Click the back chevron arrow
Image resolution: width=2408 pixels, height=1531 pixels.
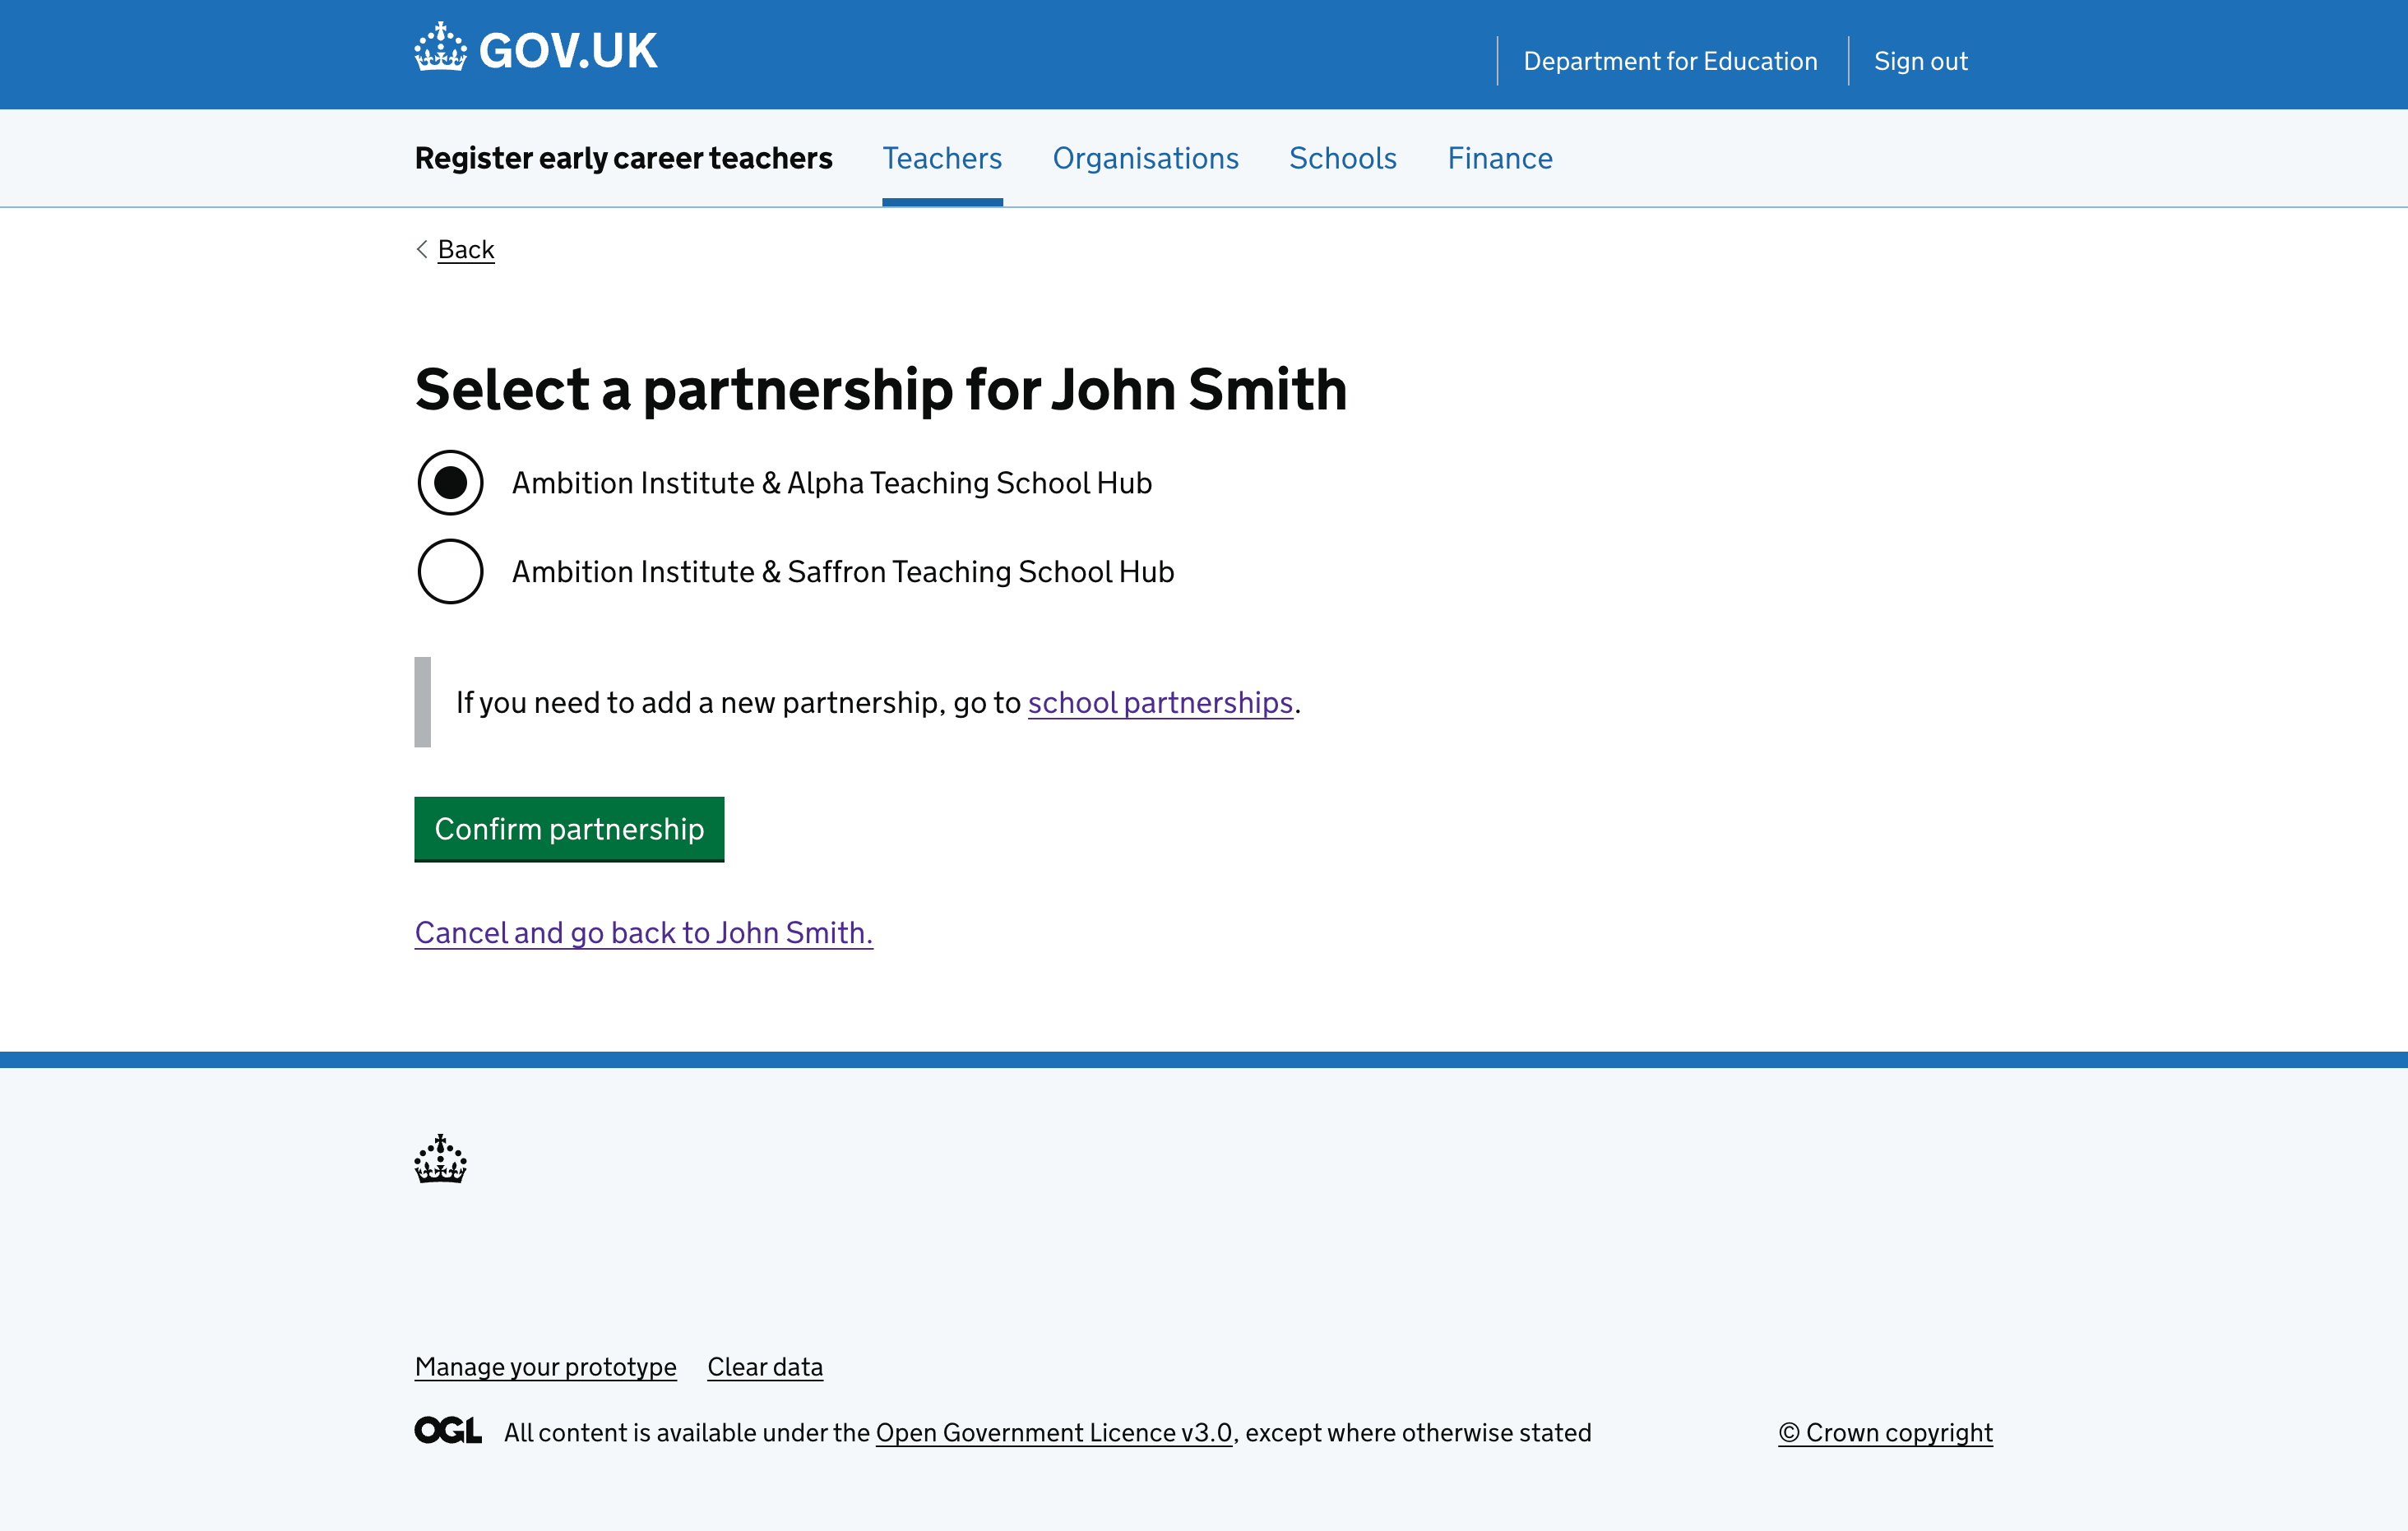[x=422, y=250]
